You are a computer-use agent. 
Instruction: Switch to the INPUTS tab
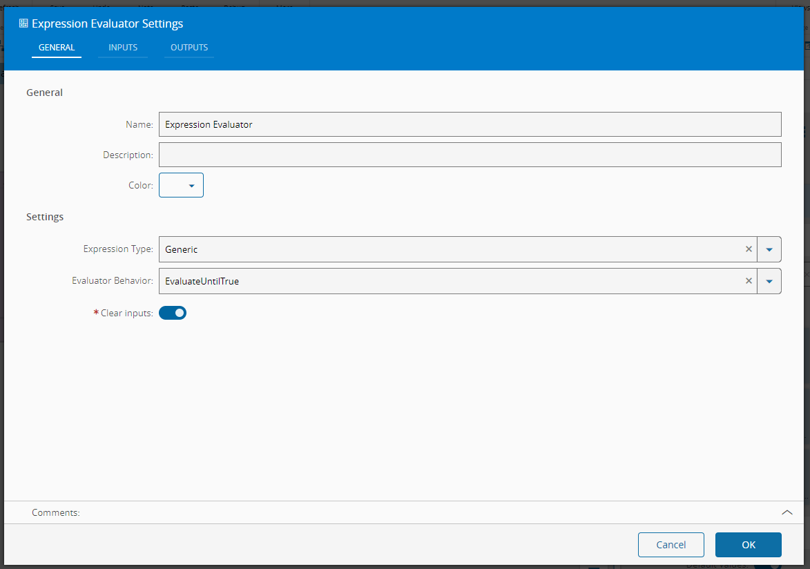click(123, 48)
